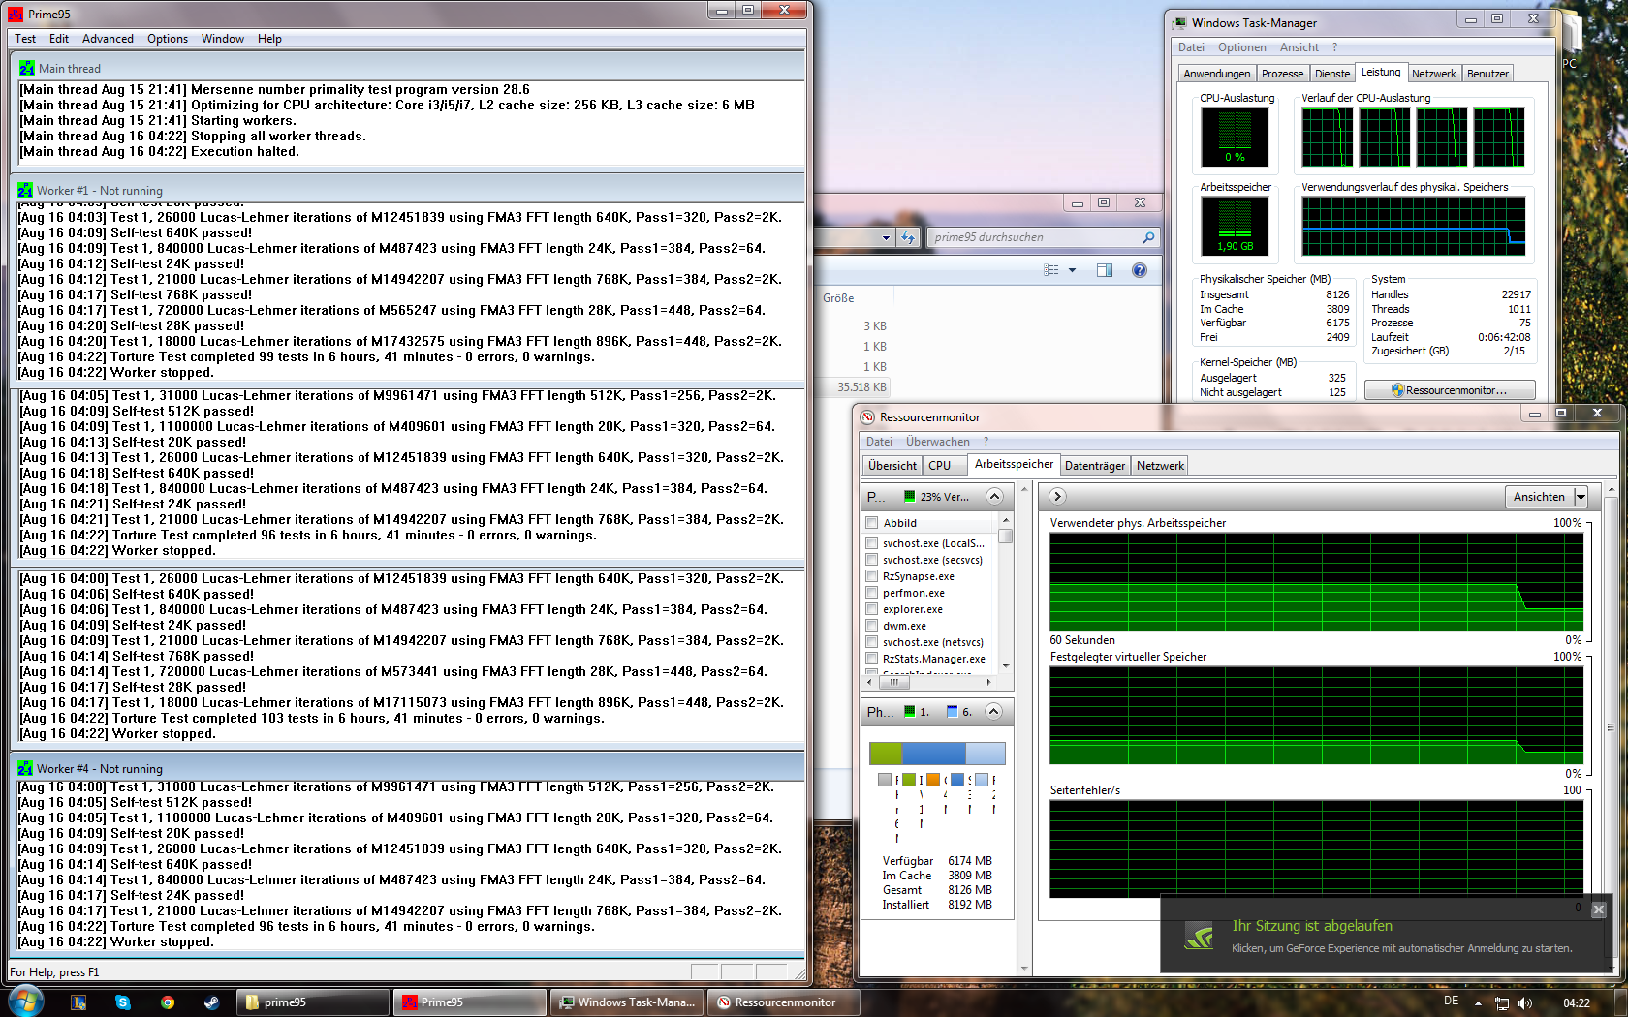Switch to the Netzwerk tab in Task-Manager
Screen dimensions: 1628x1017
pos(1433,74)
